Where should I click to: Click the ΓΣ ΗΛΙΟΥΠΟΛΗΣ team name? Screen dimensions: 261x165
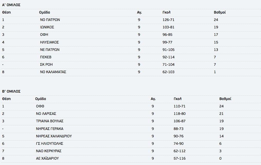tap(50, 144)
